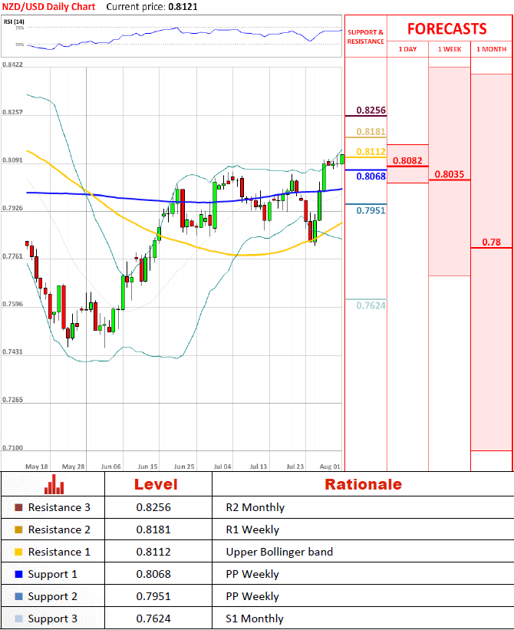Click the Resistance 1 yellow color square
The height and width of the screenshot is (630, 514).
pos(18,552)
